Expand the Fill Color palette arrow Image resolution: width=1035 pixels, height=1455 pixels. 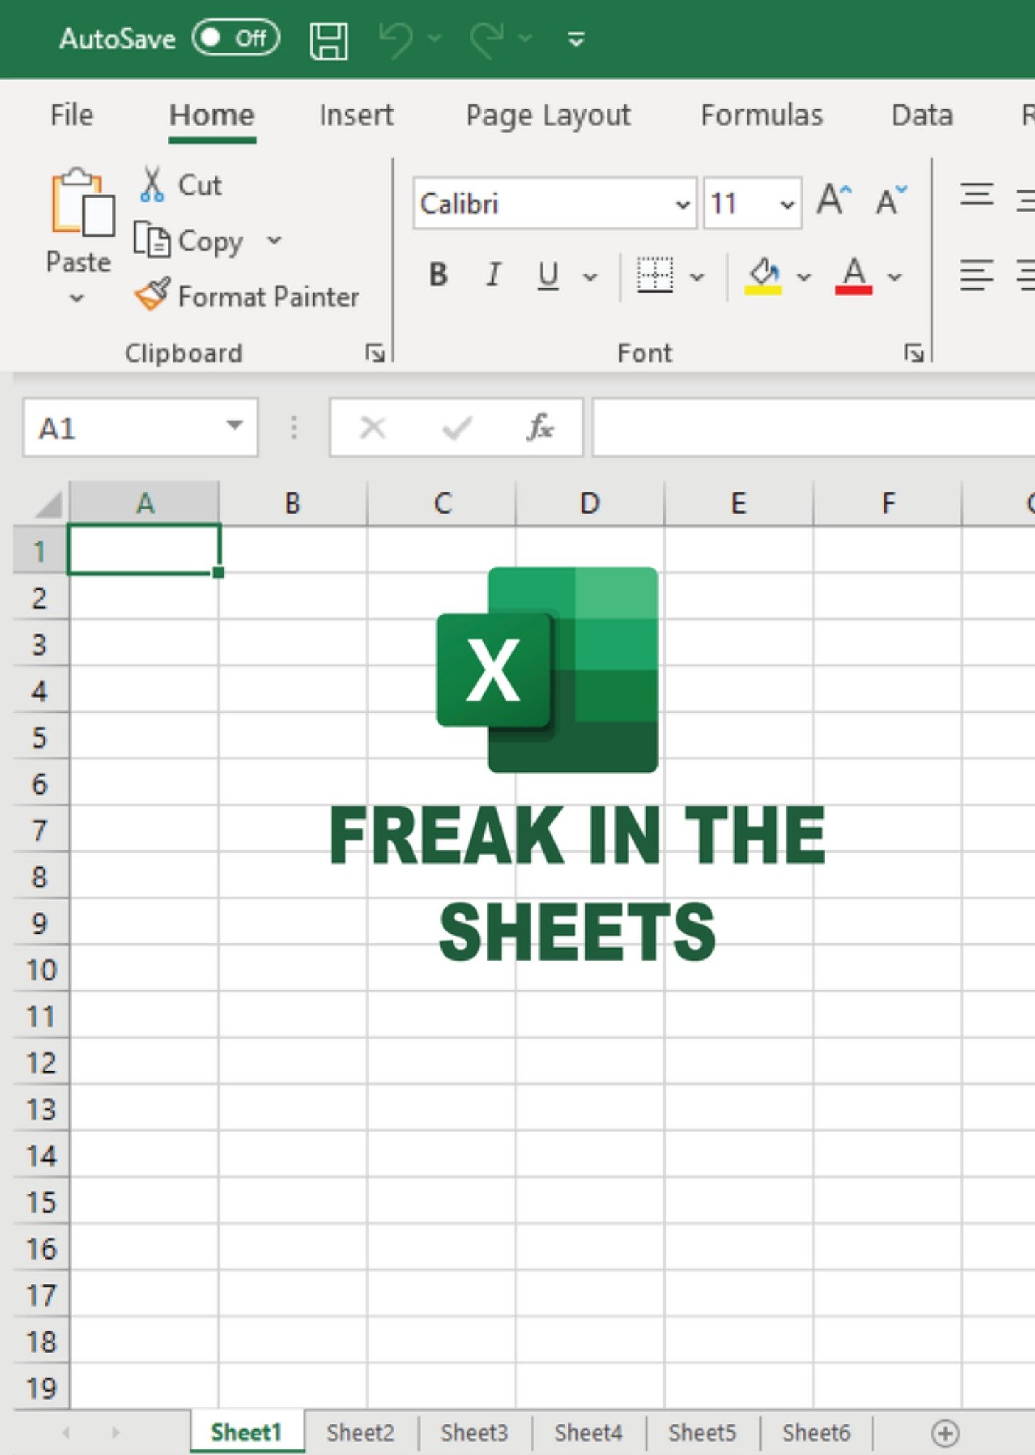pyautogui.click(x=803, y=276)
